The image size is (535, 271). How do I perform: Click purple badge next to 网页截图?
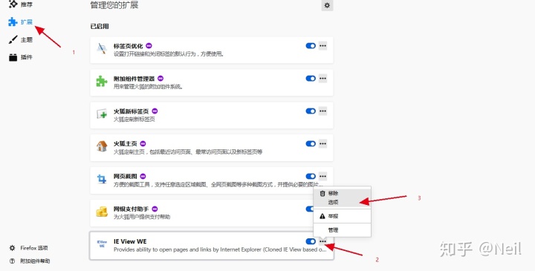coord(143,176)
